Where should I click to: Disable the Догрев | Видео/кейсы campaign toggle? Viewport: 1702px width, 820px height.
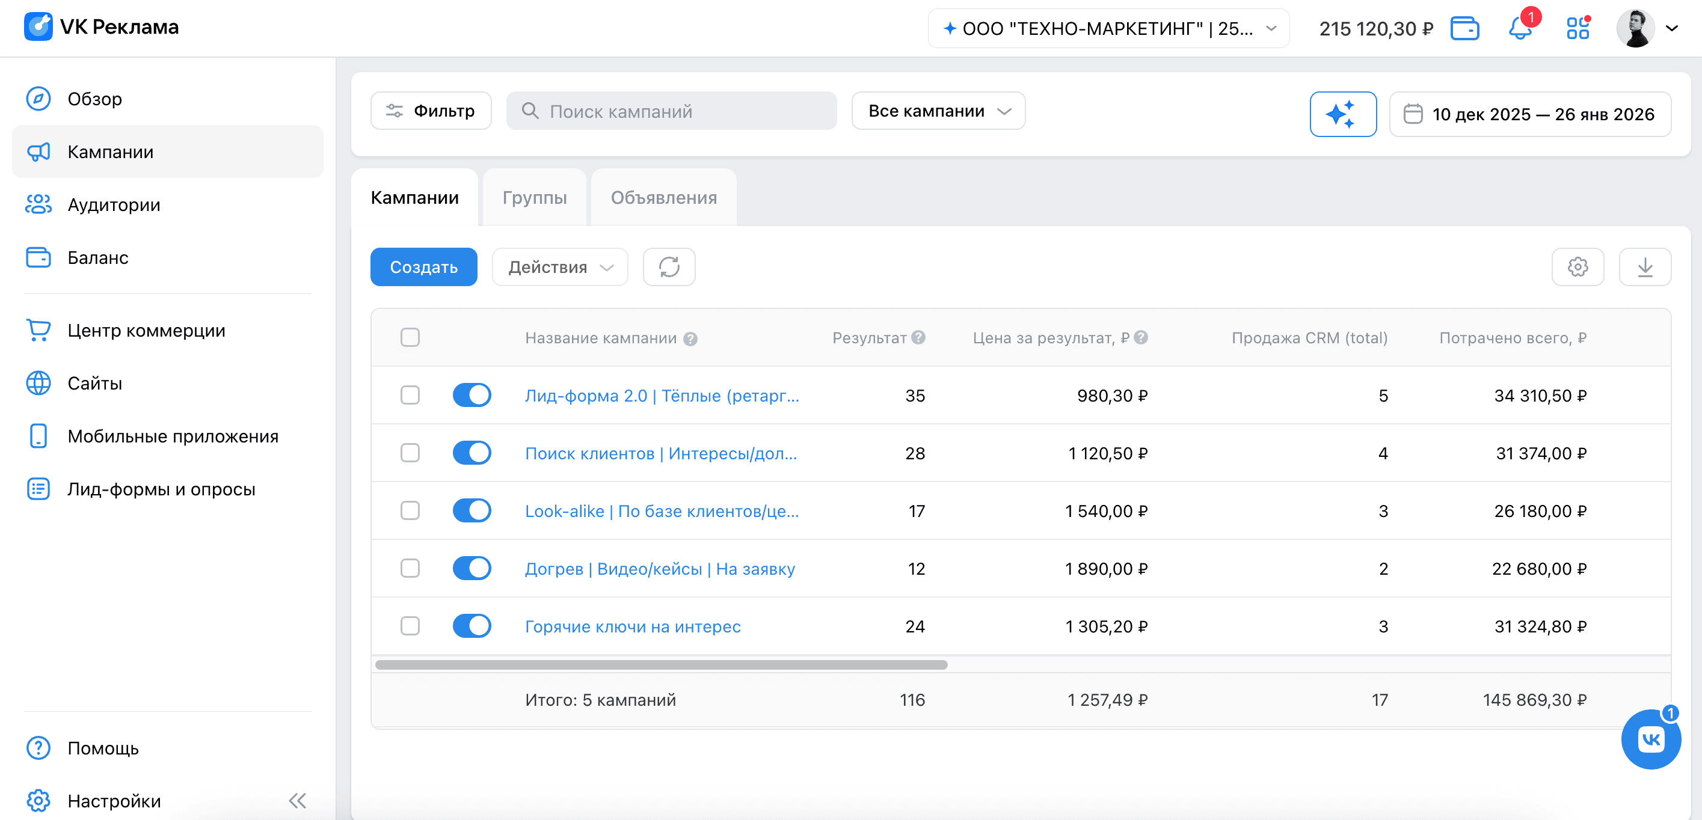[472, 568]
